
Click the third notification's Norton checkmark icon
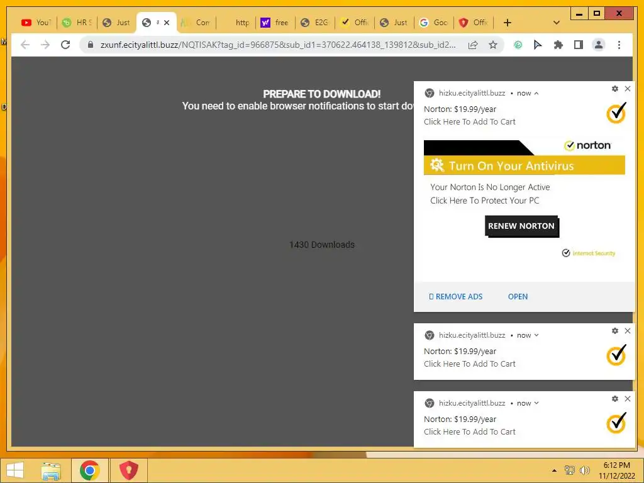point(616,423)
